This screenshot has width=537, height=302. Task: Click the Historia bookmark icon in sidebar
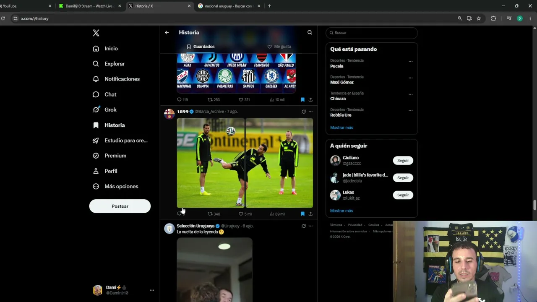coord(96,125)
